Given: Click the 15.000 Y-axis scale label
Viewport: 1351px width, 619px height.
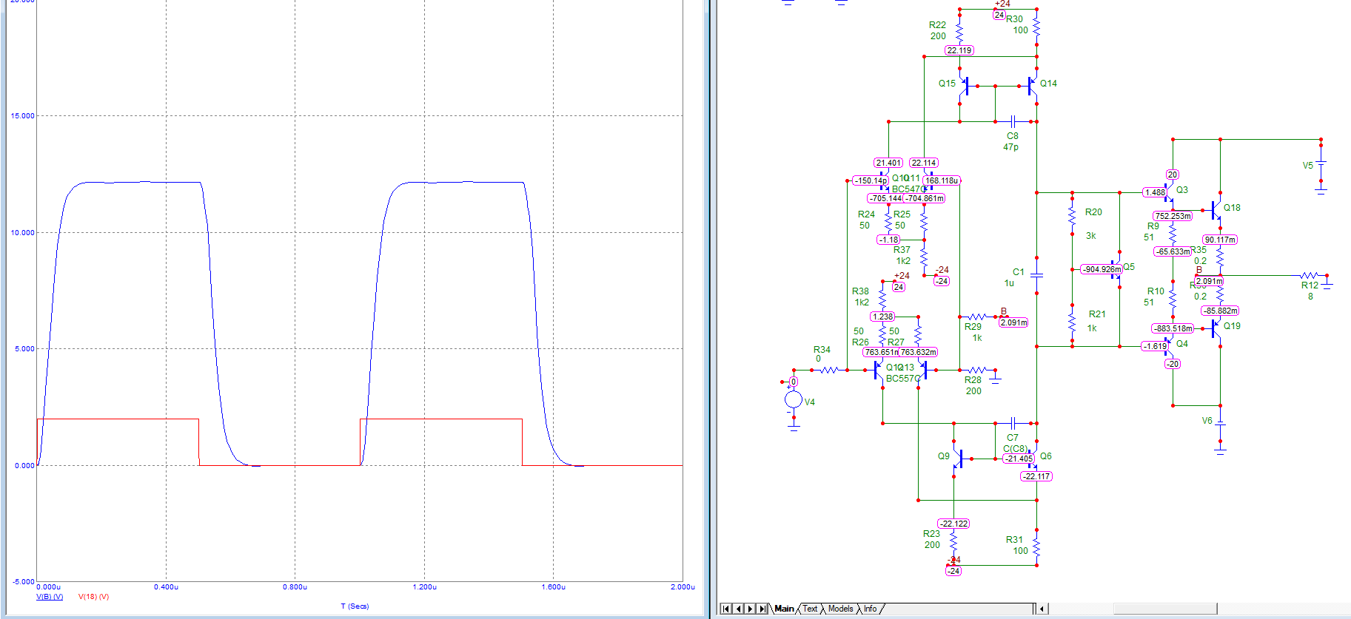Looking at the screenshot, I should [22, 116].
